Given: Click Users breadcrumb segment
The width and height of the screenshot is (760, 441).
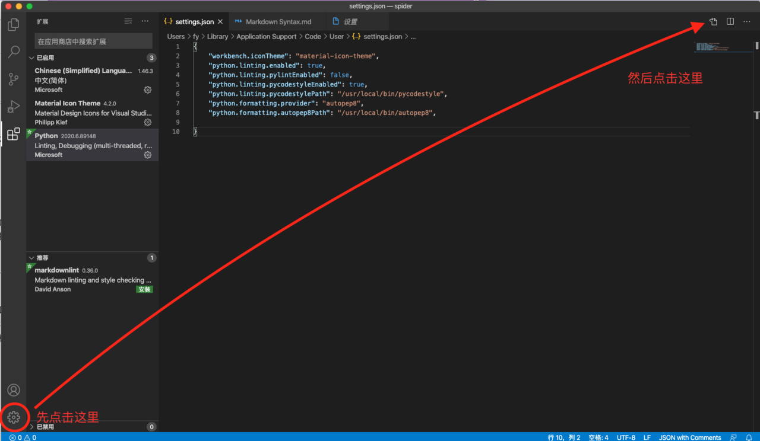Looking at the screenshot, I should point(176,37).
